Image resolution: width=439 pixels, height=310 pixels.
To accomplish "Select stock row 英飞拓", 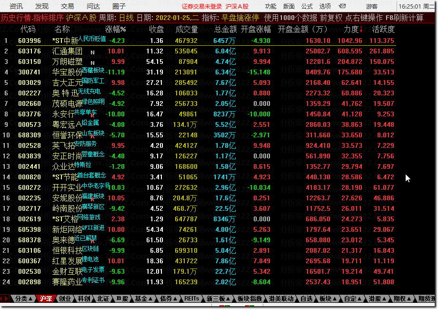I will click(198, 145).
